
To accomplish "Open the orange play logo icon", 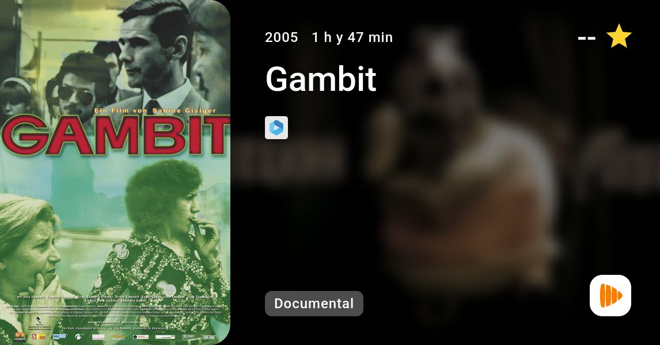I will pos(610,296).
